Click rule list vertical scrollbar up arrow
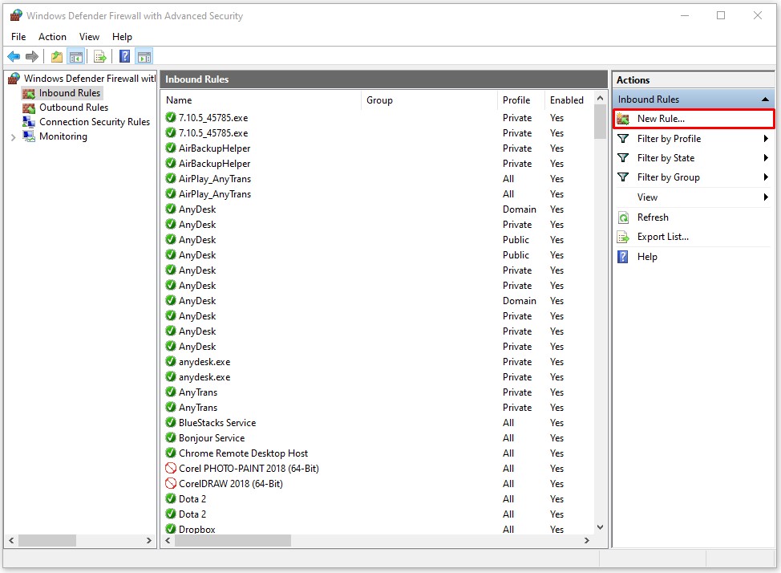The height and width of the screenshot is (573, 781). [601, 98]
